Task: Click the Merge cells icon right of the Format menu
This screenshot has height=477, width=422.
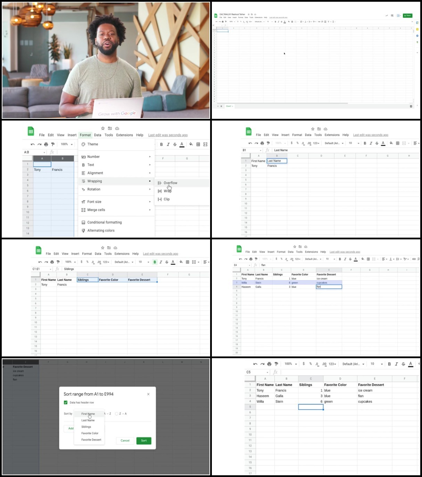Action: pyautogui.click(x=205, y=144)
